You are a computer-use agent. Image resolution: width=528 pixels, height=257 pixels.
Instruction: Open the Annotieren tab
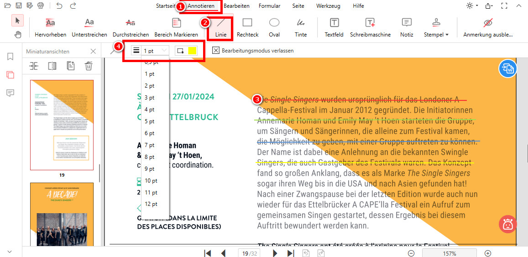(x=201, y=6)
